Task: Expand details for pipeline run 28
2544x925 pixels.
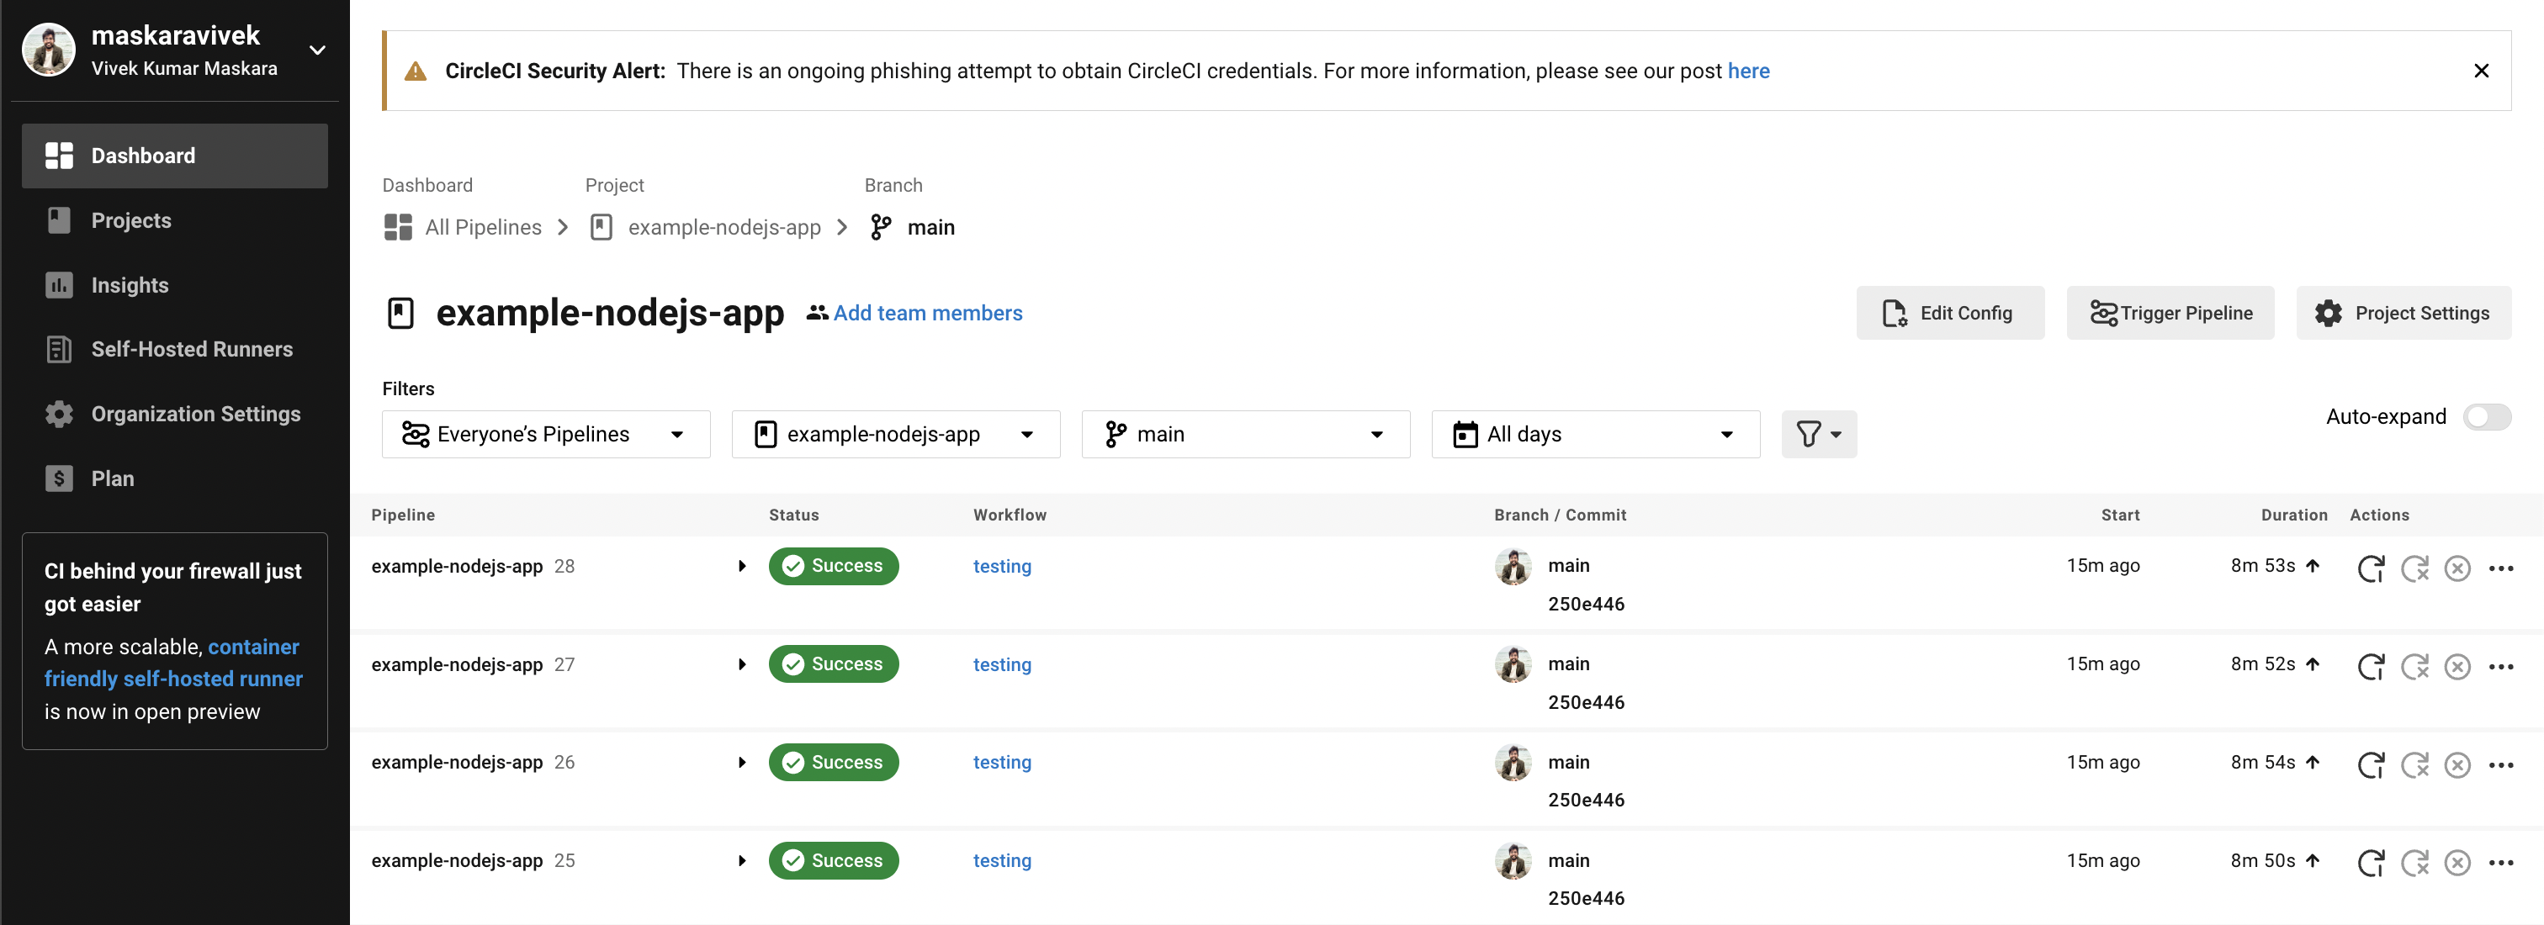Action: [742, 566]
